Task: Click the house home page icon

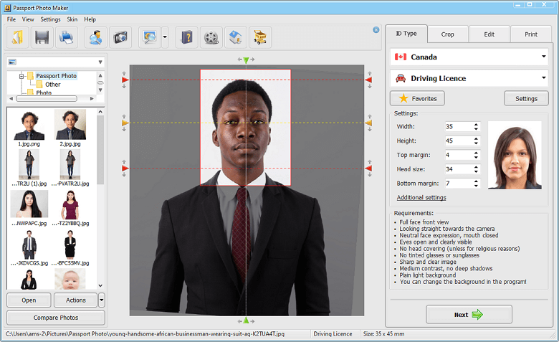Action: [x=236, y=37]
